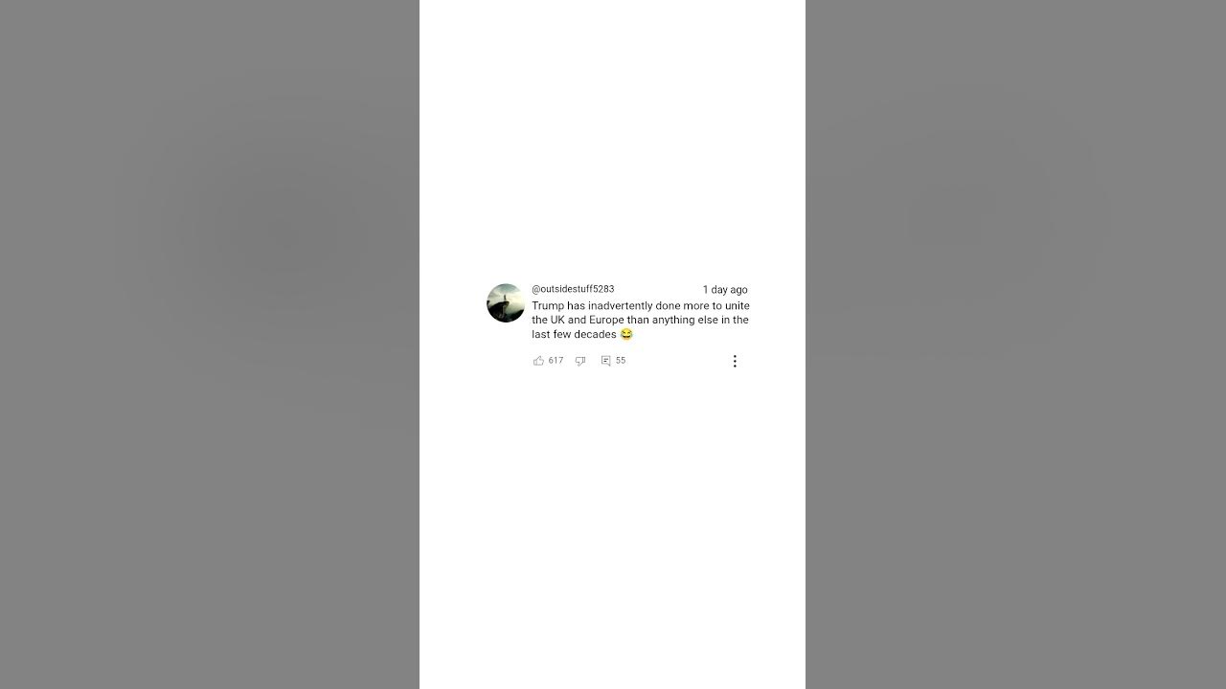Click the word "Europe" in the comment

pos(606,320)
